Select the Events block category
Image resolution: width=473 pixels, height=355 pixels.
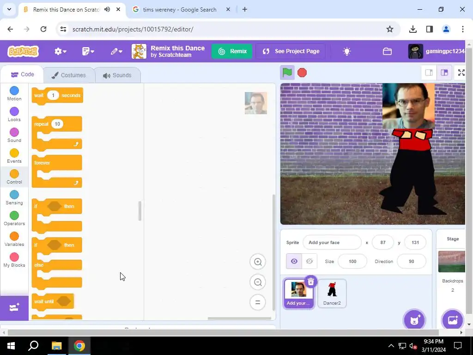[14, 156]
